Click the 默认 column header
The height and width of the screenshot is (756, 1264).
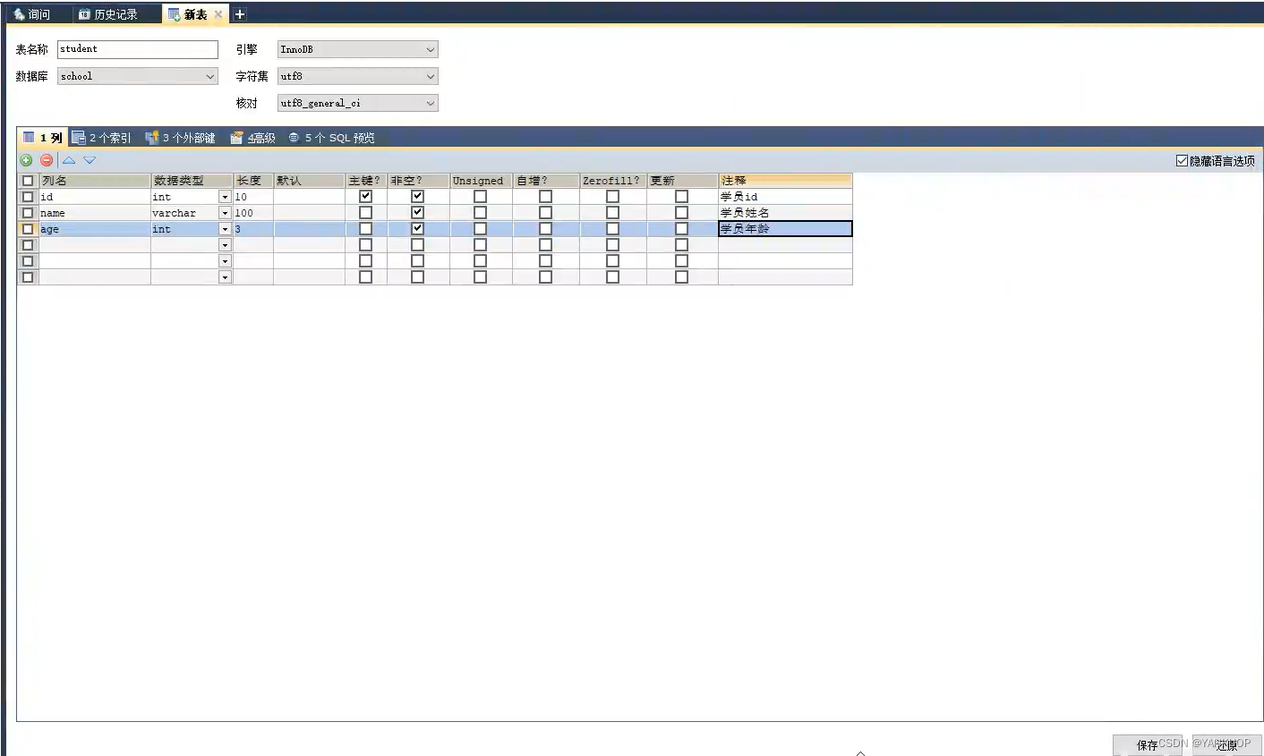pyautogui.click(x=309, y=181)
